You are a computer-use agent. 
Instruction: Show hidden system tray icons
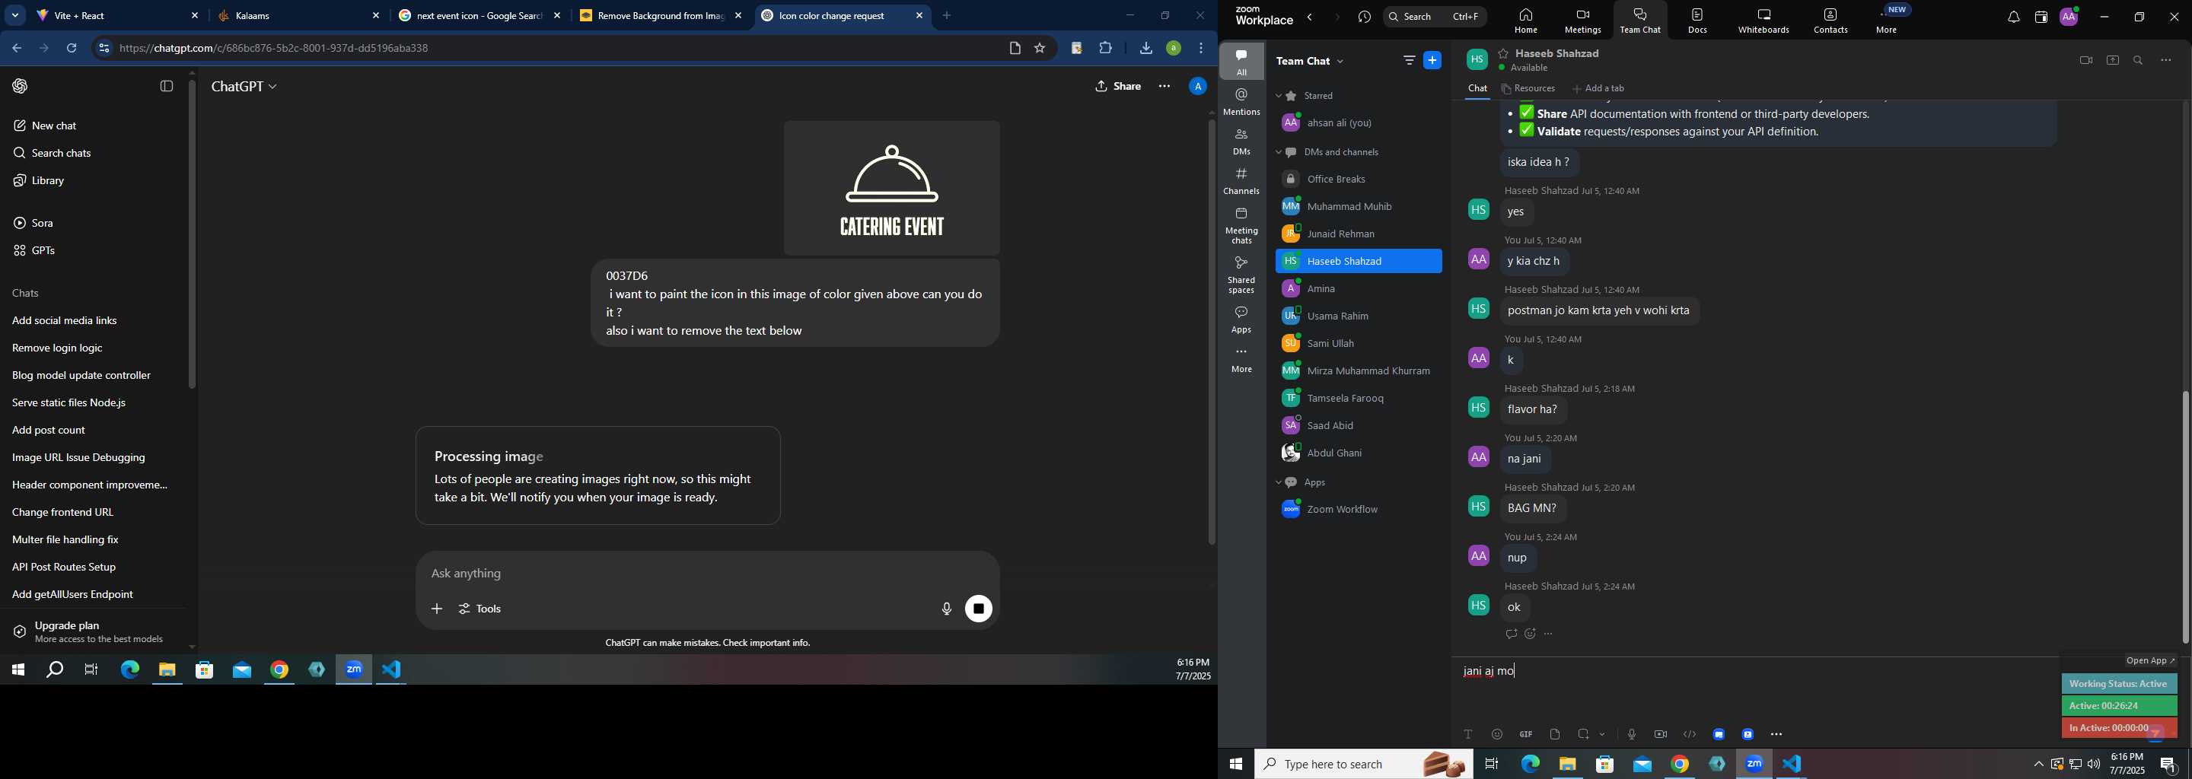(x=2038, y=765)
